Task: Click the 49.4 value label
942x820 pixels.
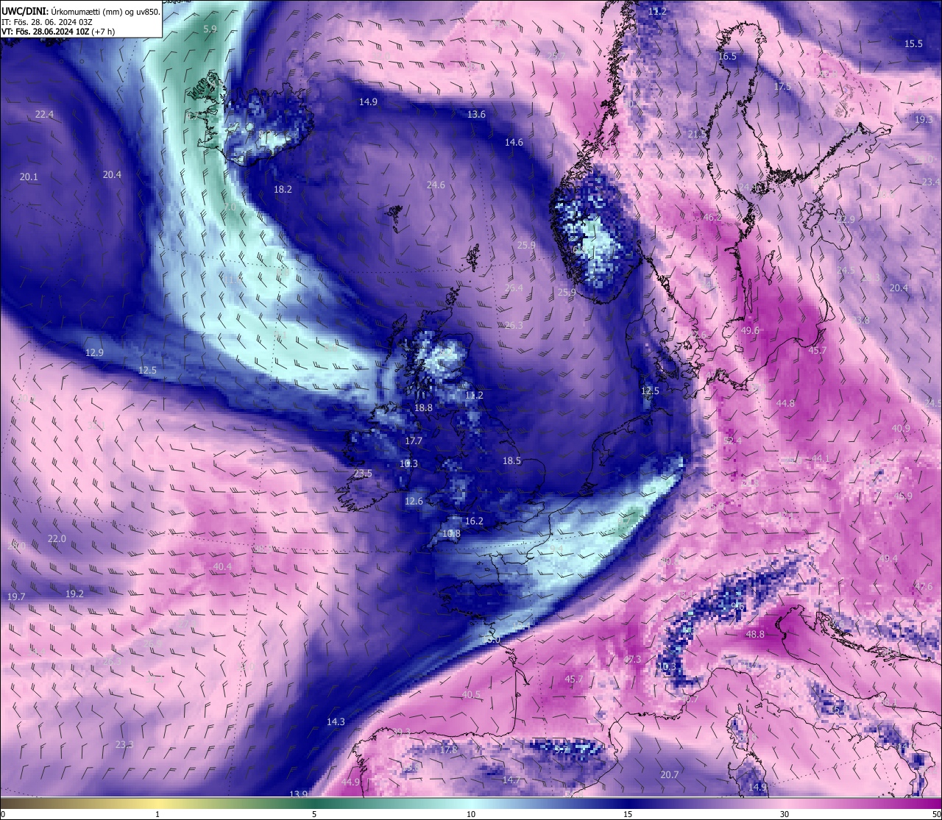Action: coord(888,558)
